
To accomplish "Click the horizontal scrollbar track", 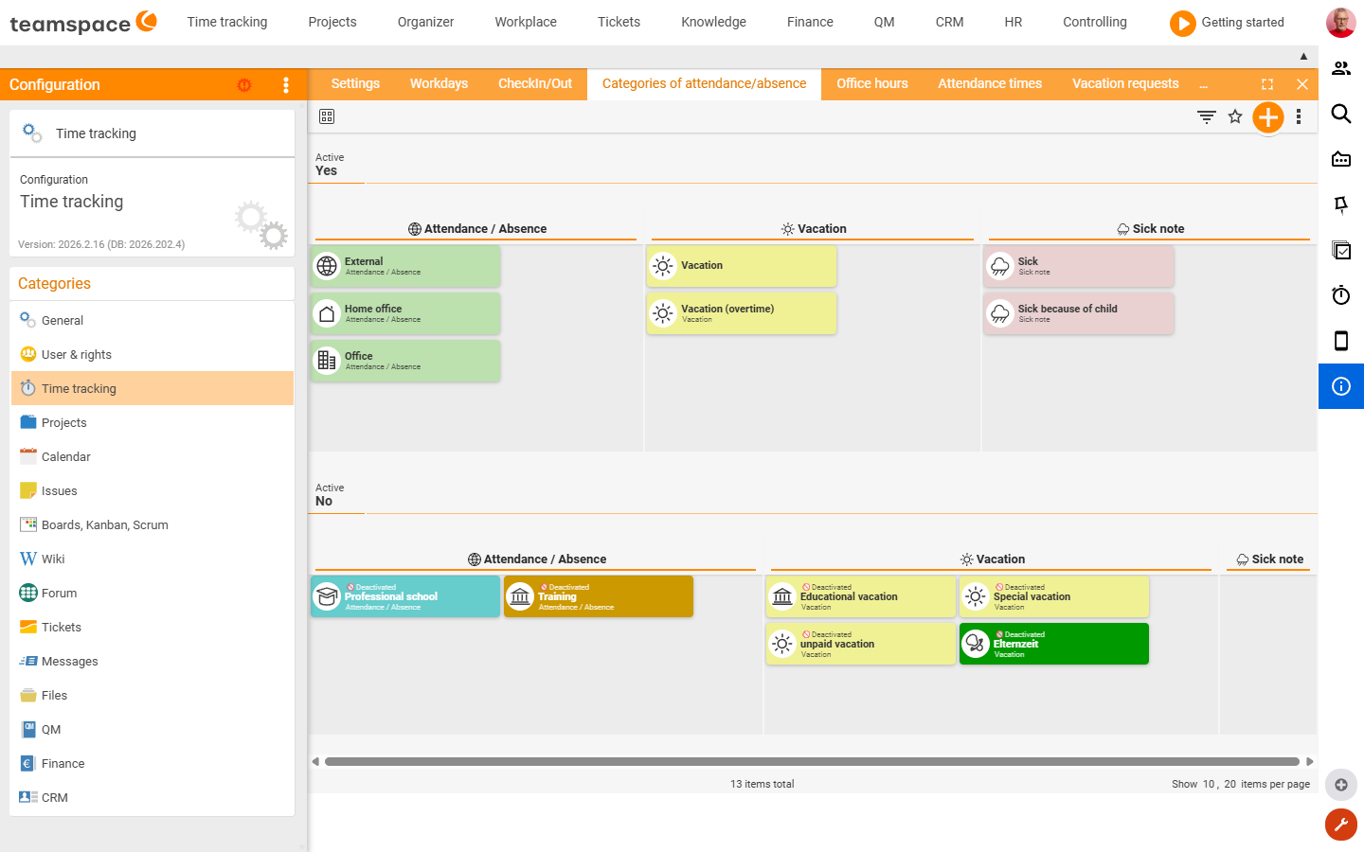I will coord(812,761).
